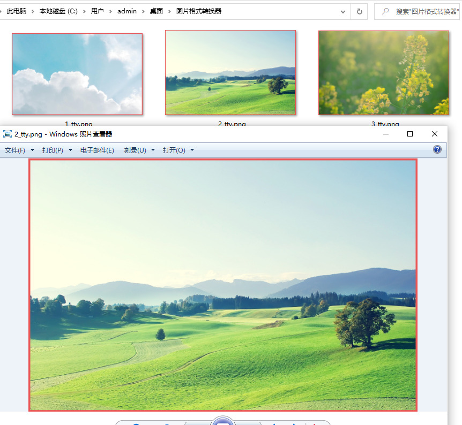Click the displayed meadow photo in Photo Viewer
The image size is (462, 425).
[223, 285]
